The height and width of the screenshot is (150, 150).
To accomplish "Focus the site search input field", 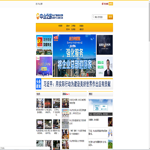I will click(100, 17).
